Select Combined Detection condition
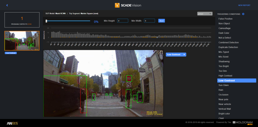The height and width of the screenshot is (127, 258). click(228, 43)
